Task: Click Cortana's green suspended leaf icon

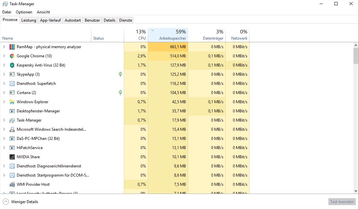Action: [120, 92]
